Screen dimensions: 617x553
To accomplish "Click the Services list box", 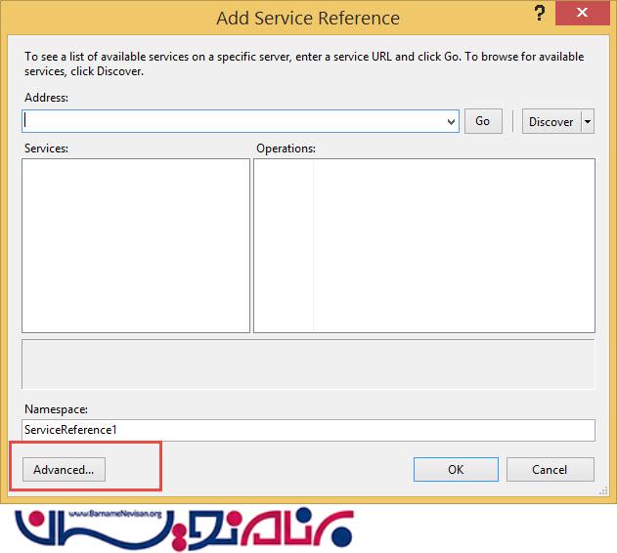I will point(136,245).
